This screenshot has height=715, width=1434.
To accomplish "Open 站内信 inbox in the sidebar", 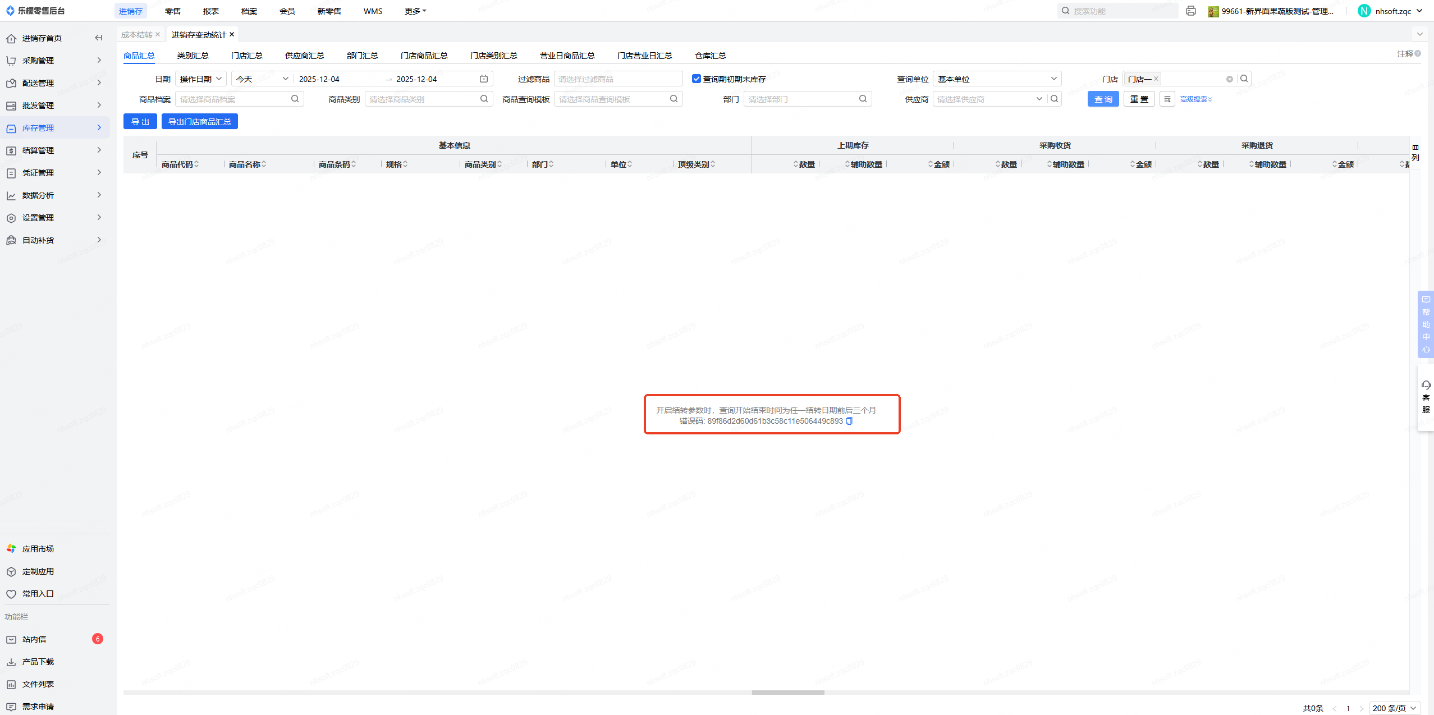I will coord(34,639).
